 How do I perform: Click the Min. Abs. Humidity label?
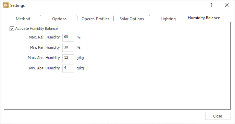45,68
